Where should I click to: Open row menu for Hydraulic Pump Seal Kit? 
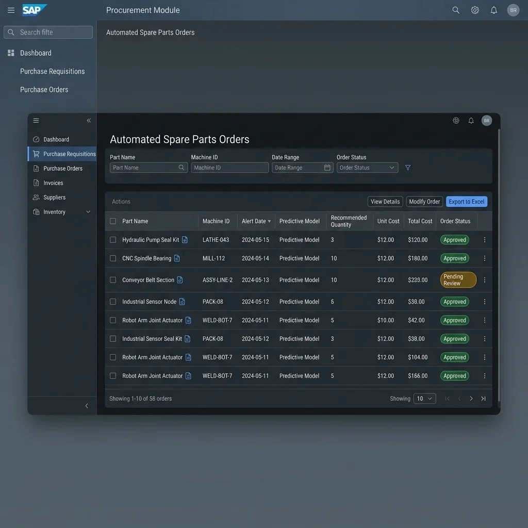(x=485, y=240)
